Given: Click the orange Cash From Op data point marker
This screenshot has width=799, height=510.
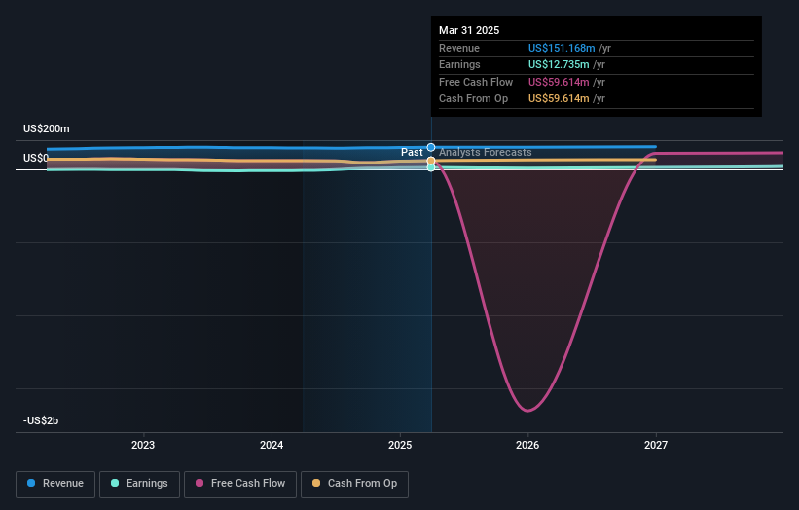Looking at the screenshot, I should coord(431,161).
